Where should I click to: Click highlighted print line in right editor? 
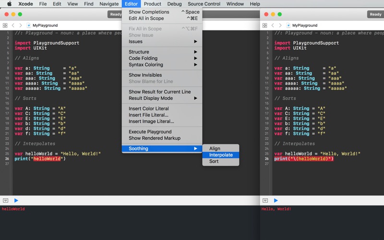pyautogui.click(x=304, y=159)
